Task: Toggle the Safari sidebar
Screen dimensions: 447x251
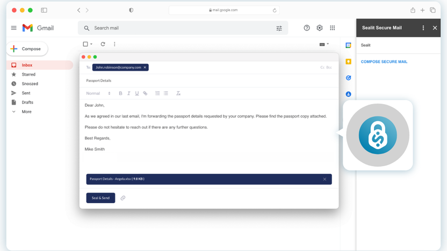Action: tap(44, 10)
